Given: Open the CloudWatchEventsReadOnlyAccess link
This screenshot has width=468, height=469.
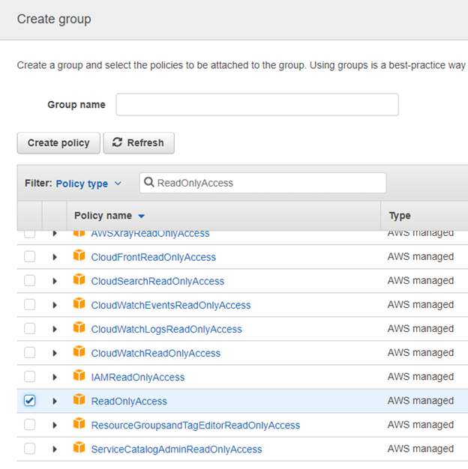Looking at the screenshot, I should [x=171, y=305].
